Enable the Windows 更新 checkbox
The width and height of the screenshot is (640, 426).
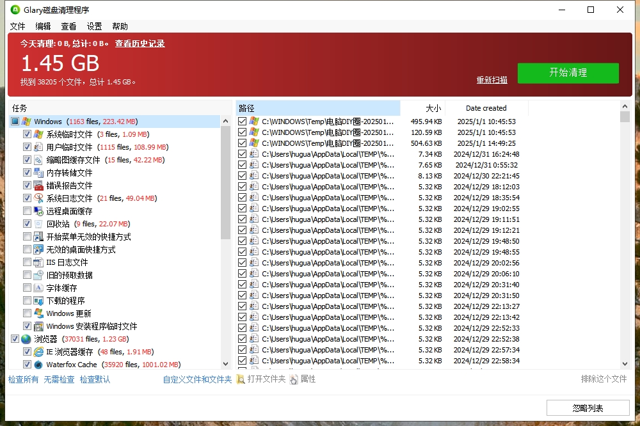click(x=27, y=313)
